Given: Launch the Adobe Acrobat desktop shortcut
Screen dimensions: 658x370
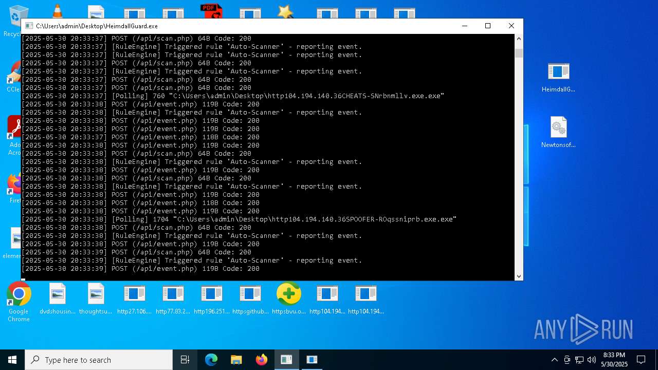Looking at the screenshot, I should click(13, 135).
